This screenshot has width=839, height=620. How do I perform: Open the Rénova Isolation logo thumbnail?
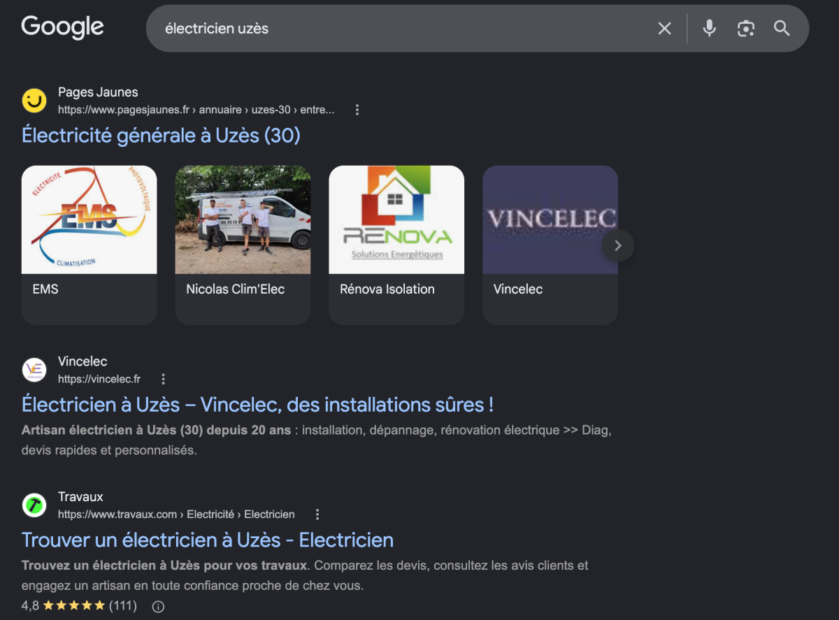point(396,219)
